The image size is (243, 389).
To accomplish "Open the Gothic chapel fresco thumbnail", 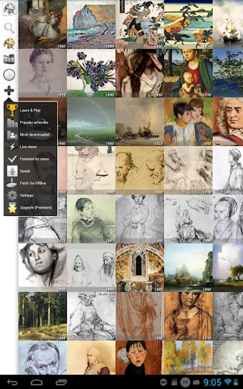I will 140,268.
